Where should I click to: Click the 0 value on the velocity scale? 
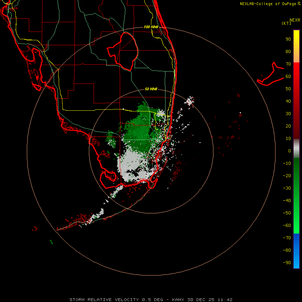[290, 151]
